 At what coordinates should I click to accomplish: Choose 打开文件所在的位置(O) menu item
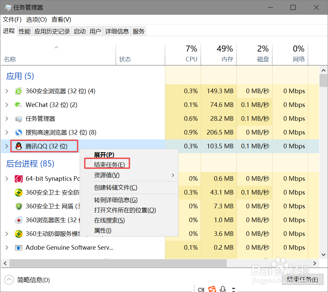click(x=129, y=210)
